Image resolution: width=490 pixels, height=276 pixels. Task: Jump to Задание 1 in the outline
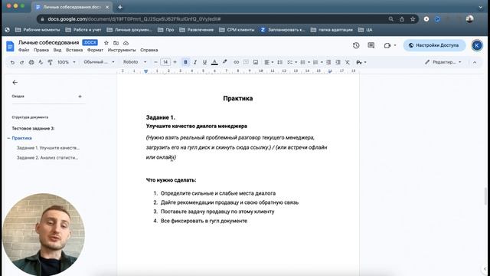pos(47,148)
